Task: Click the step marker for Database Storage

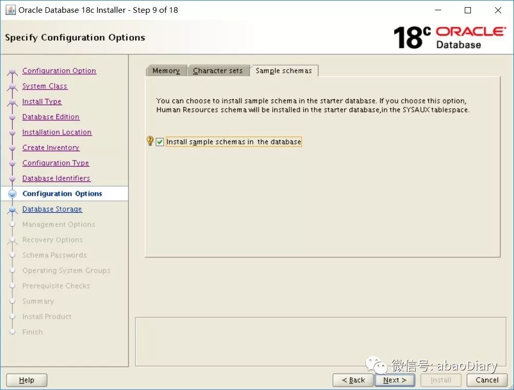Action: [x=12, y=210]
